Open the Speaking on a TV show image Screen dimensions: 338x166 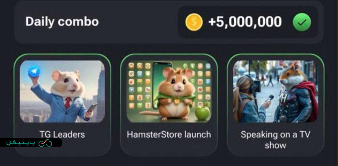(276, 91)
